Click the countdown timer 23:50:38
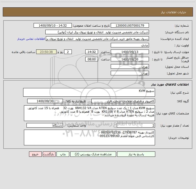Image resolution: width=196 pixels, height=189 pixels. (46, 52)
